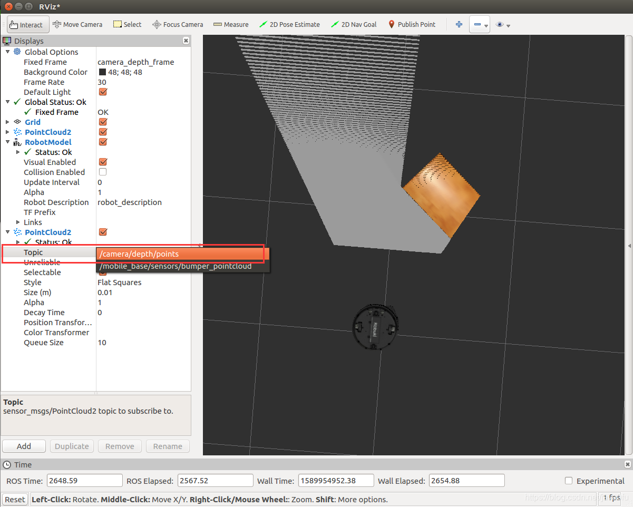Screen dimensions: 633x507
Task: Uncheck Visual Enabled
Action: pos(103,162)
